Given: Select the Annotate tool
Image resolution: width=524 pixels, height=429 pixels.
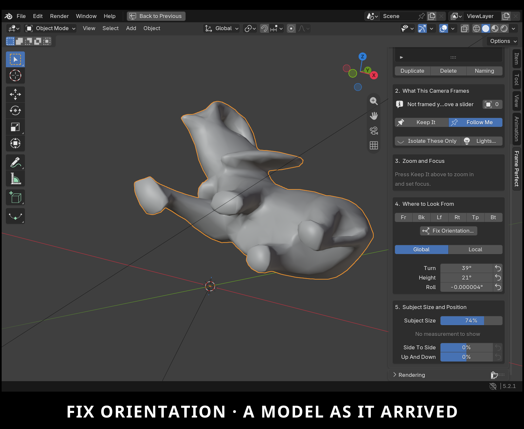Looking at the screenshot, I should click(15, 162).
